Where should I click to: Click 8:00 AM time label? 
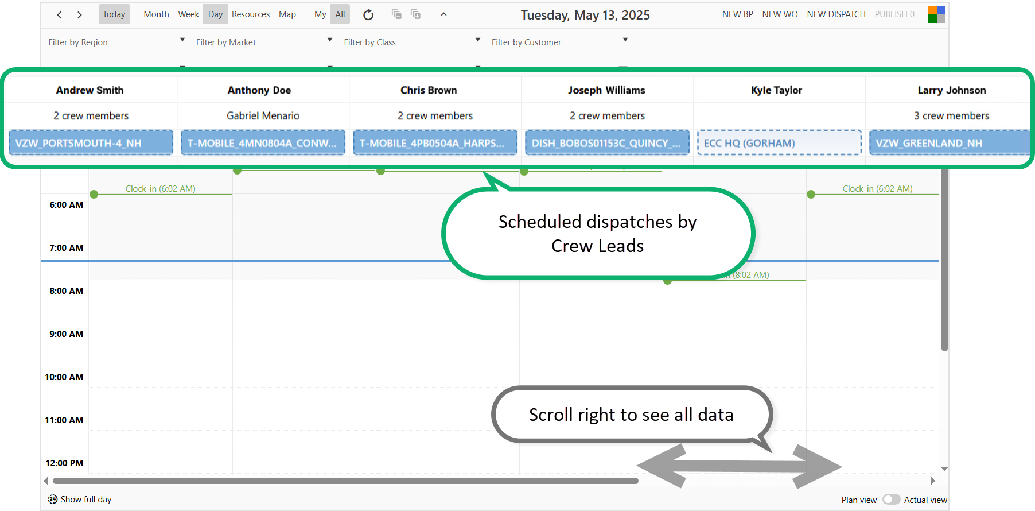click(x=66, y=291)
